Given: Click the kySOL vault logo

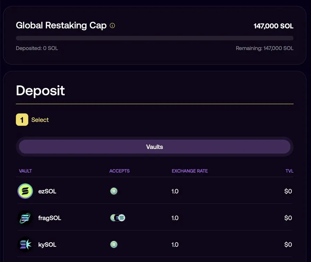Looking at the screenshot, I should [x=25, y=245].
